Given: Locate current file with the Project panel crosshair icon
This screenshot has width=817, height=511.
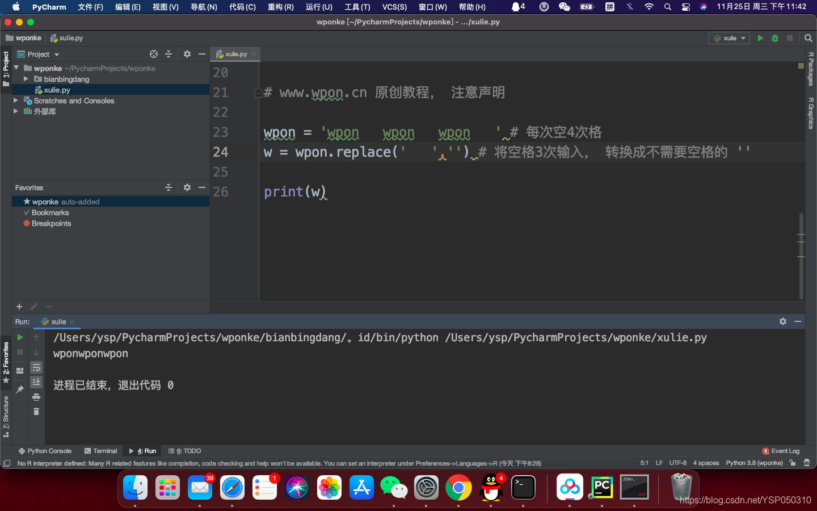Looking at the screenshot, I should point(154,54).
